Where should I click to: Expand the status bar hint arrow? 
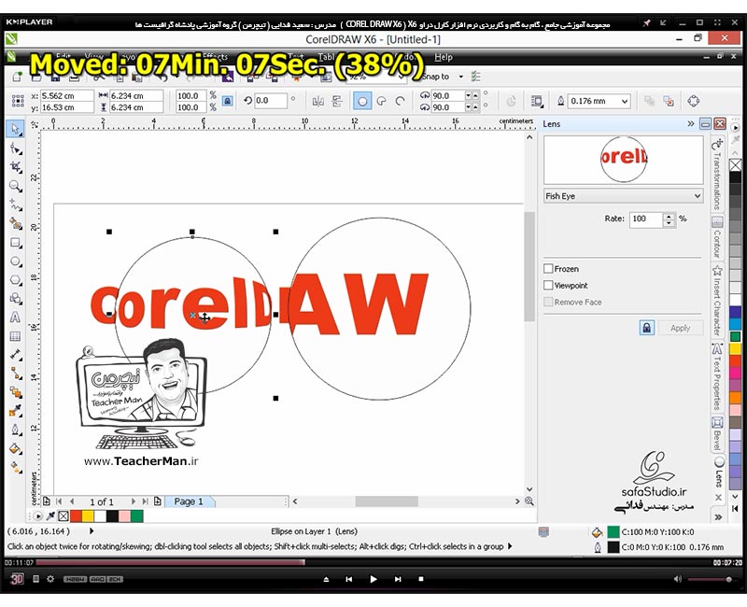click(x=510, y=546)
